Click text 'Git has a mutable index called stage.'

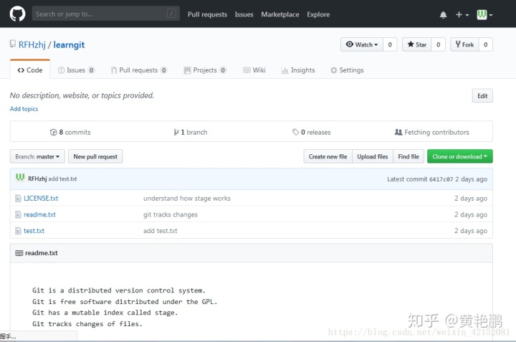click(105, 313)
